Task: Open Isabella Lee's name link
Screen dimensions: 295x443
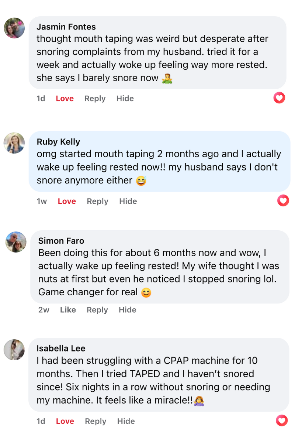Action: coord(61,348)
